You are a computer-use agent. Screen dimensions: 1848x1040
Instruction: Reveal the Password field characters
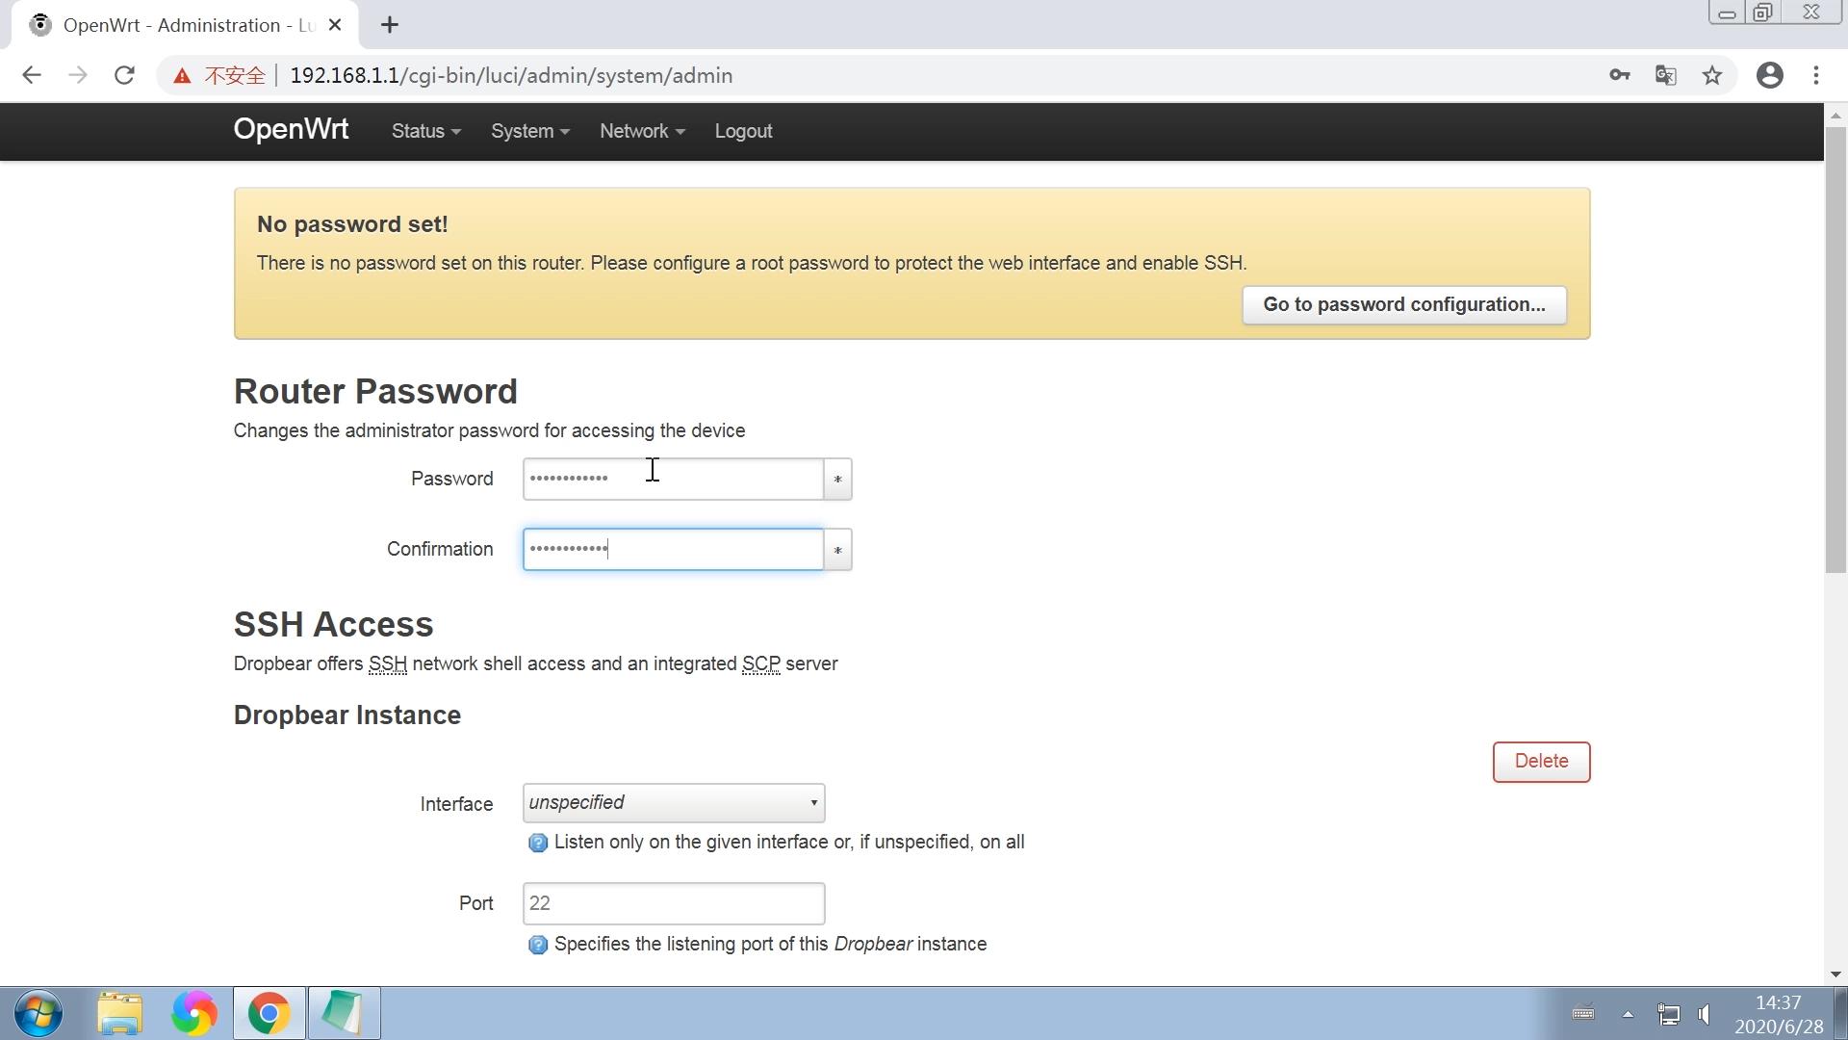pyautogui.click(x=837, y=480)
